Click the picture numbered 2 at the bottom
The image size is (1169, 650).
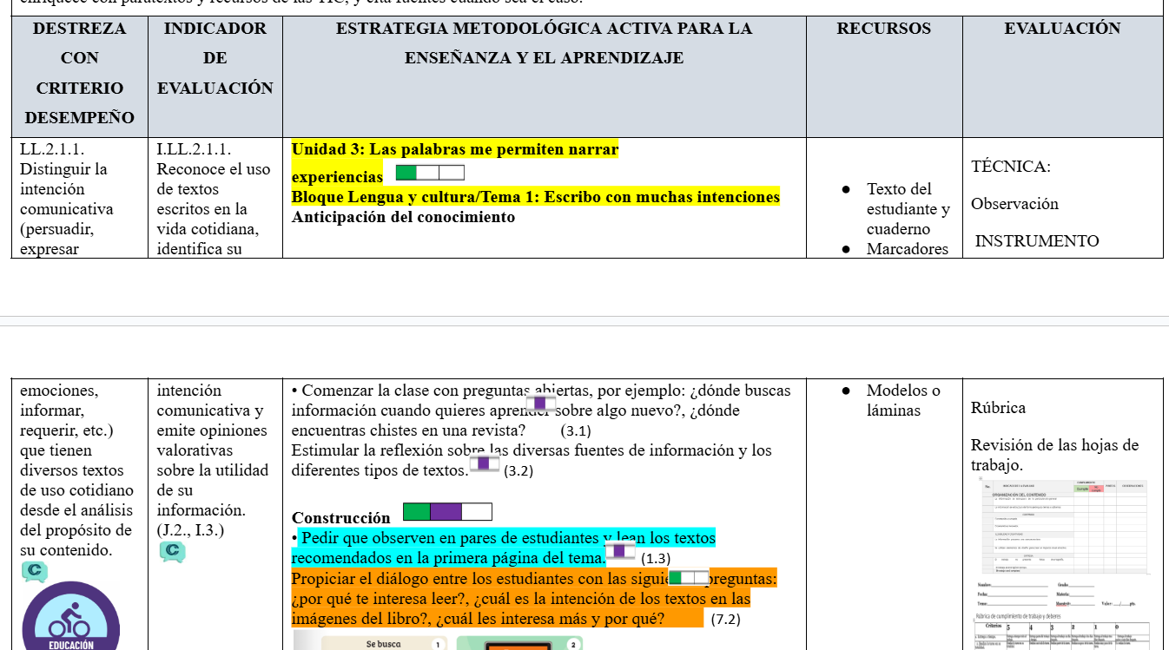519,643
